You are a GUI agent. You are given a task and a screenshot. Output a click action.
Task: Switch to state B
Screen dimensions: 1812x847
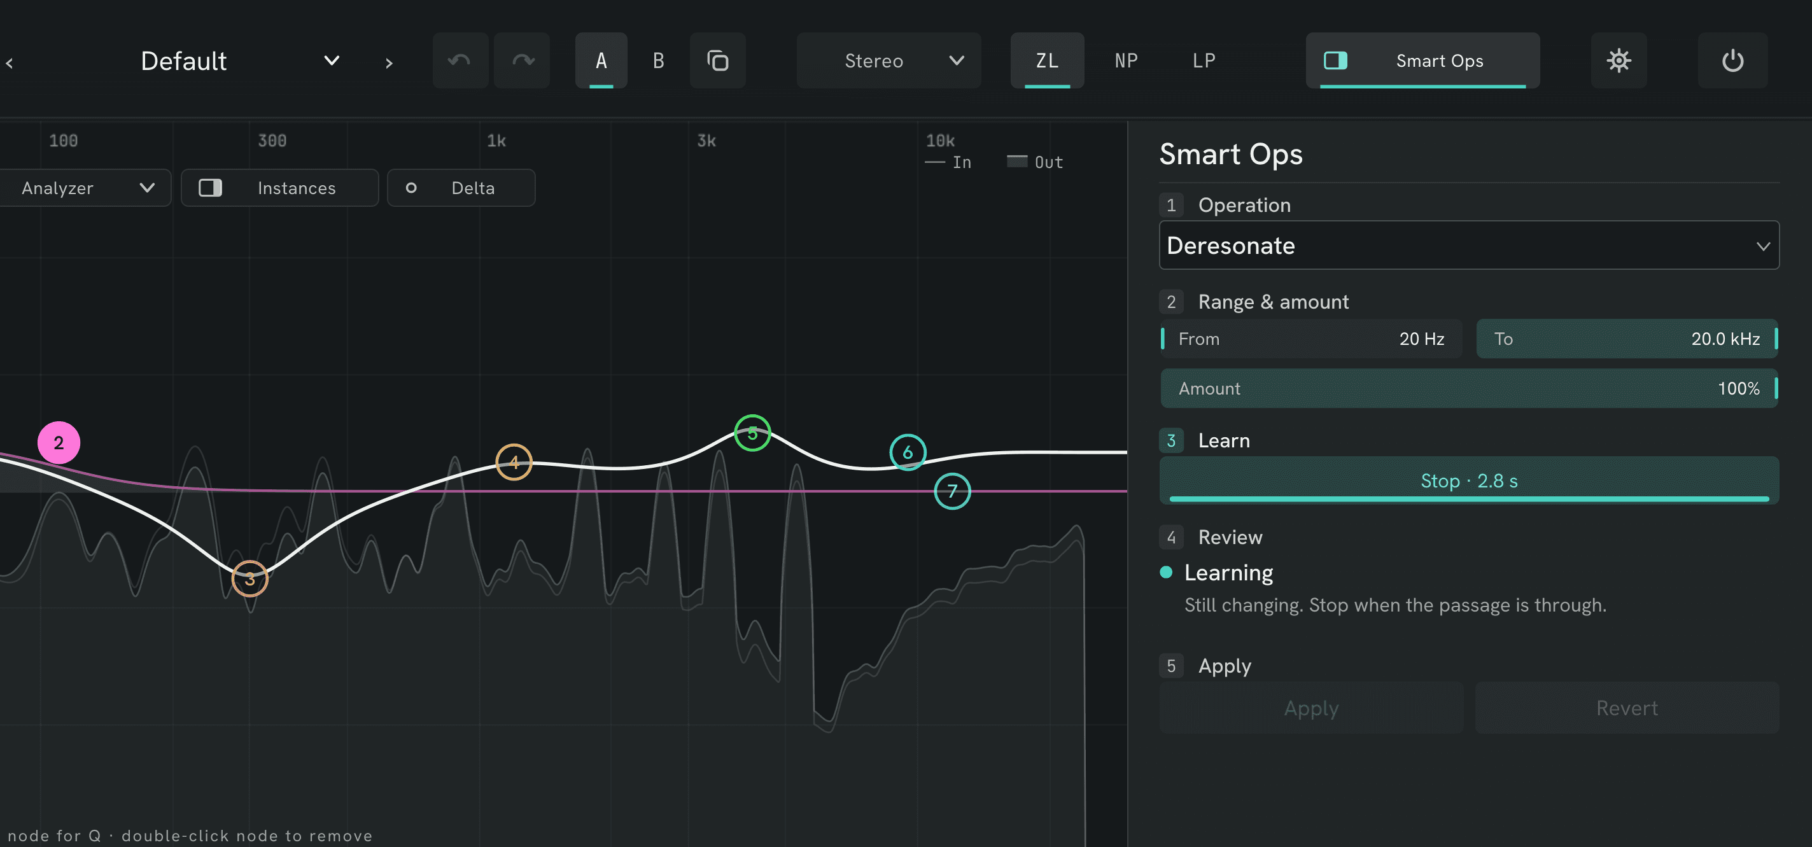tap(658, 60)
